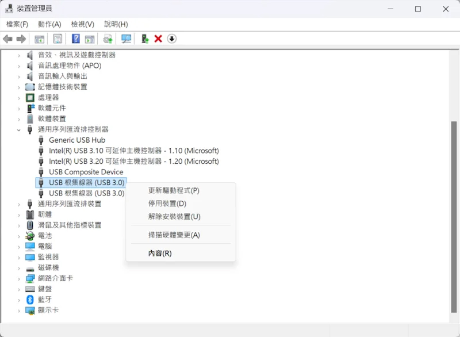Open the 說明(H) menu
460x337 pixels.
tap(116, 24)
